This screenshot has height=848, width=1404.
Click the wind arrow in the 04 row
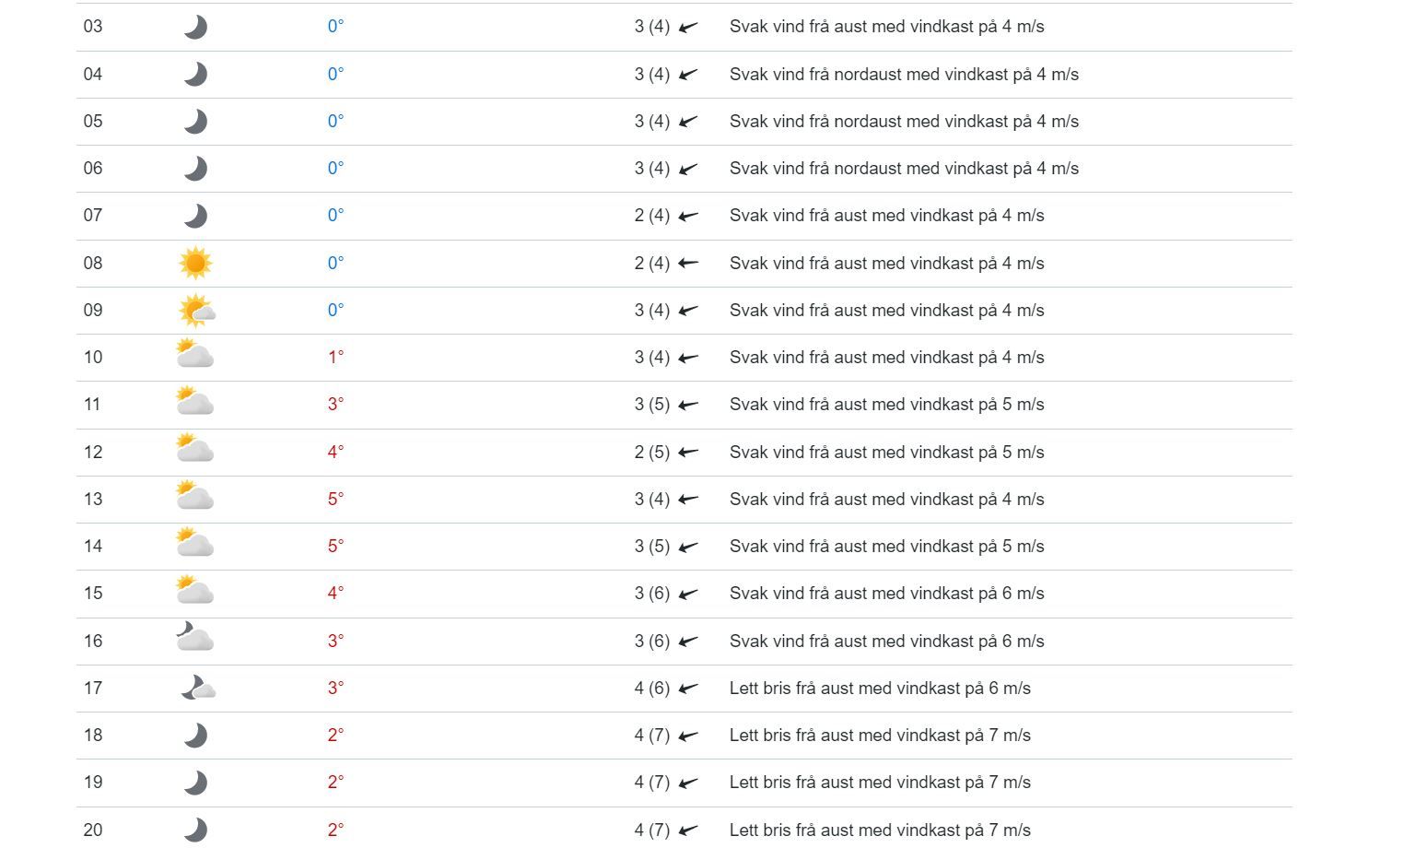688,75
